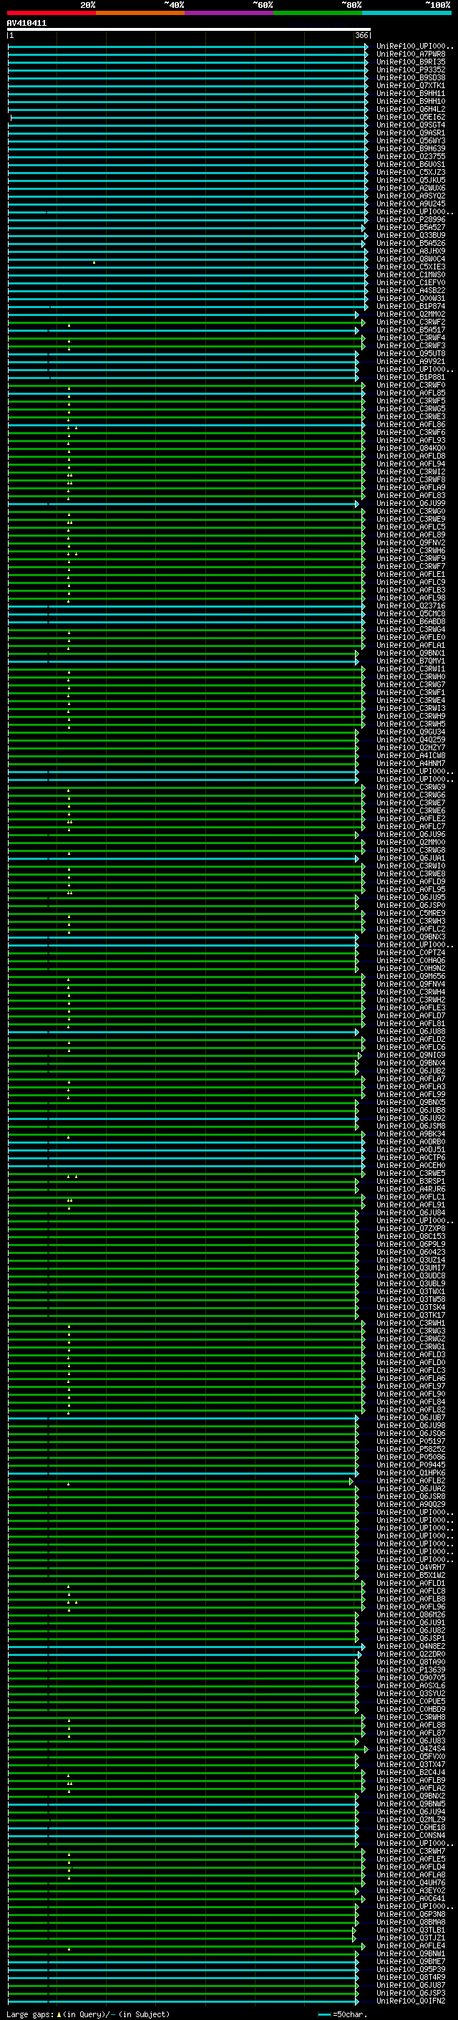This screenshot has width=458, height=2020.
Task: Click the =50char. scale legend
Action: click(343, 2014)
